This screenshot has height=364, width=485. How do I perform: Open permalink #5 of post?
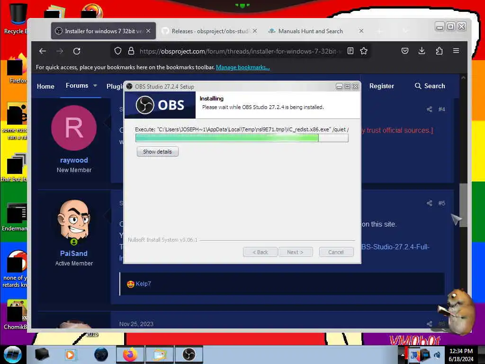441,203
